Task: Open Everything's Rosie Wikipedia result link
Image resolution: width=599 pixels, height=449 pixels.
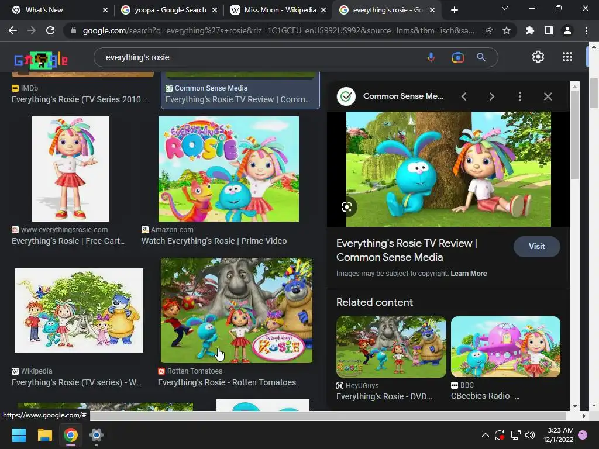Action: pyautogui.click(x=77, y=382)
